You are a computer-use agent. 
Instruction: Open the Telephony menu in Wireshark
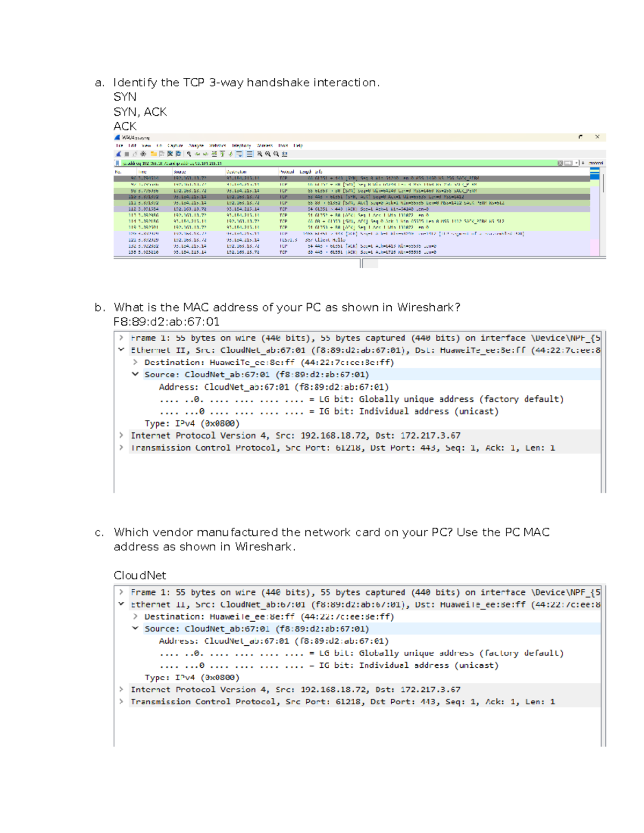coord(241,146)
